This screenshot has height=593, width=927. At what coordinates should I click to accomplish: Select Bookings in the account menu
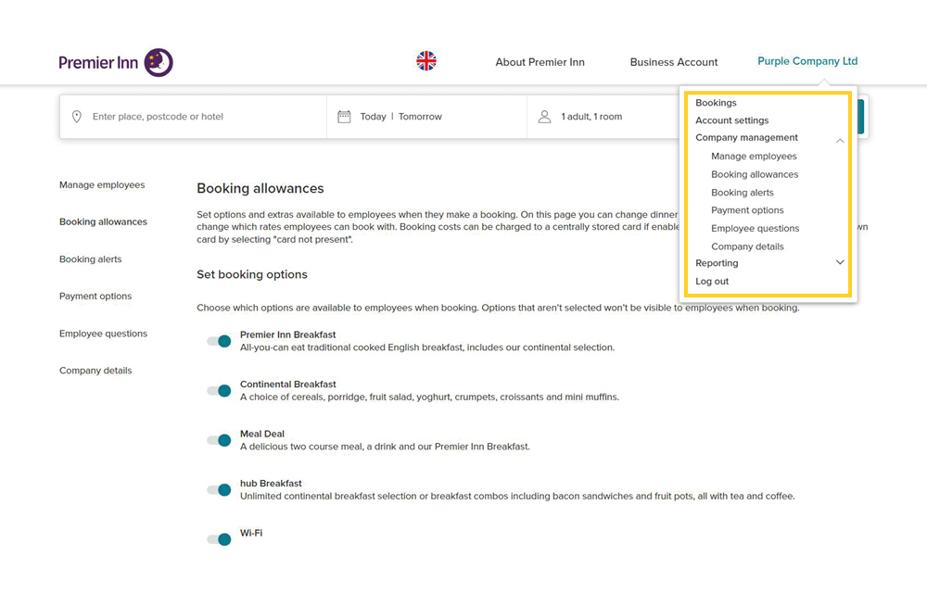pos(716,103)
